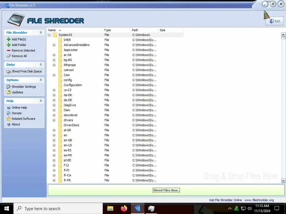Image resolution: width=286 pixels, height=214 pixels.
Task: Click the About info icon
Action: (8, 125)
